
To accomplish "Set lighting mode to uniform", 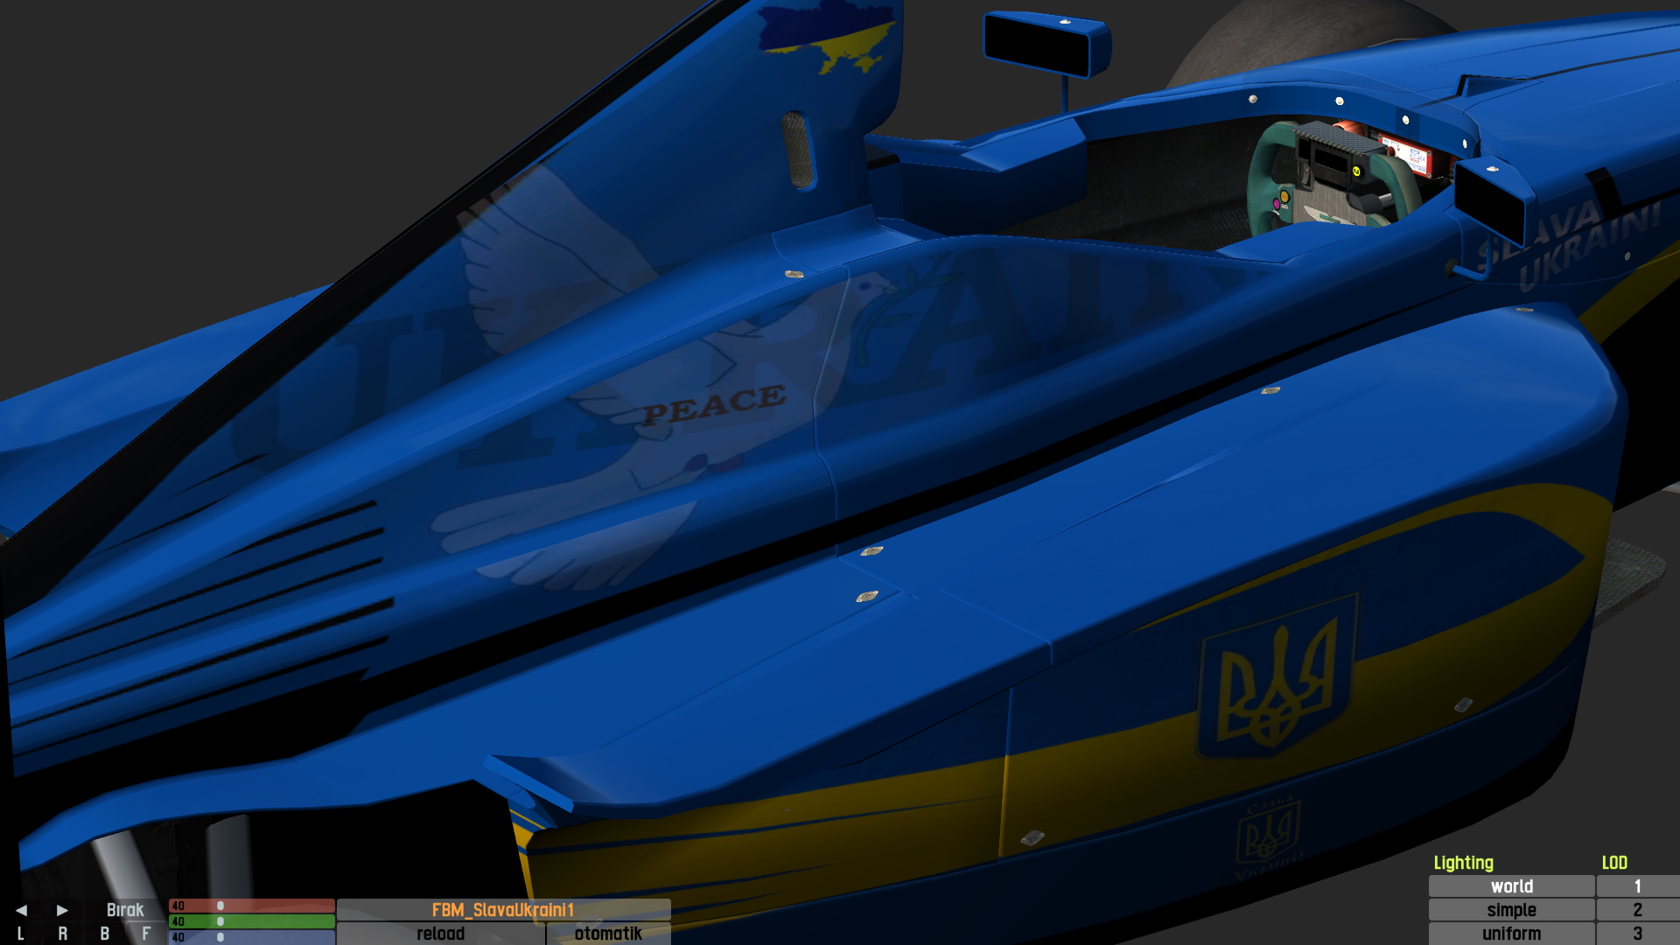I will (1511, 934).
